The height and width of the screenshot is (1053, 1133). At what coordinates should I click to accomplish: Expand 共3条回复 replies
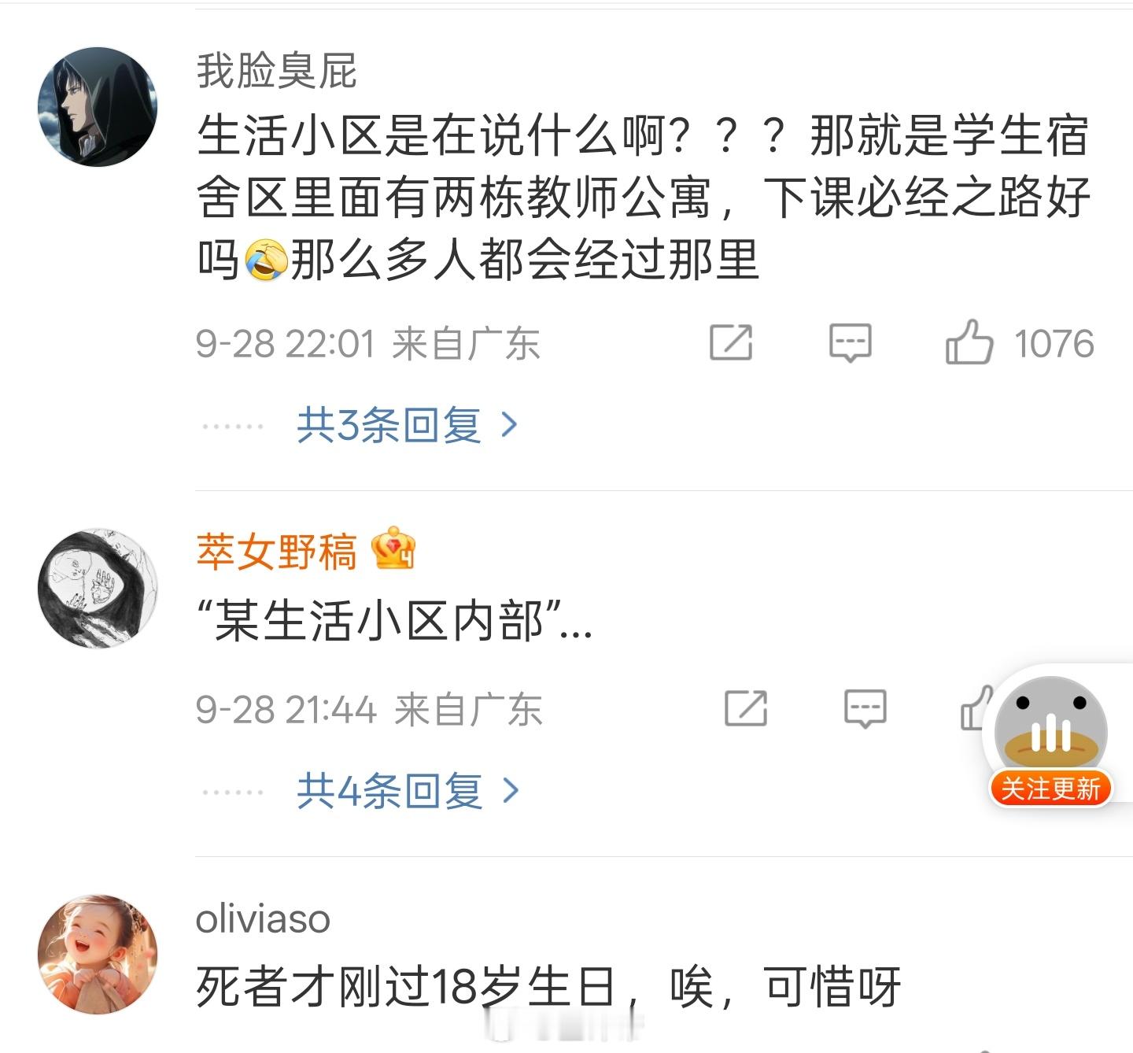pos(389,426)
